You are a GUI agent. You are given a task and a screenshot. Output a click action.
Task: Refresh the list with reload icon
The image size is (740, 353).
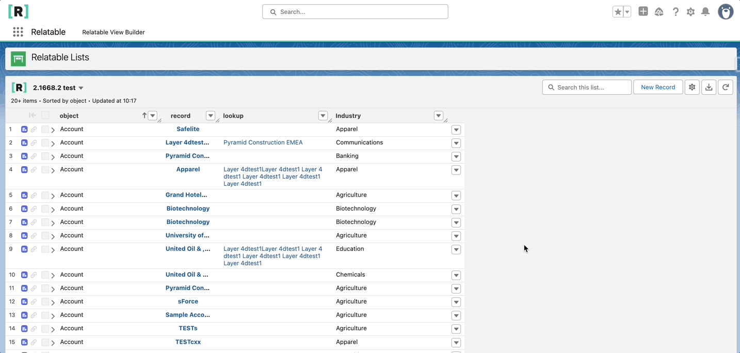coord(726,87)
